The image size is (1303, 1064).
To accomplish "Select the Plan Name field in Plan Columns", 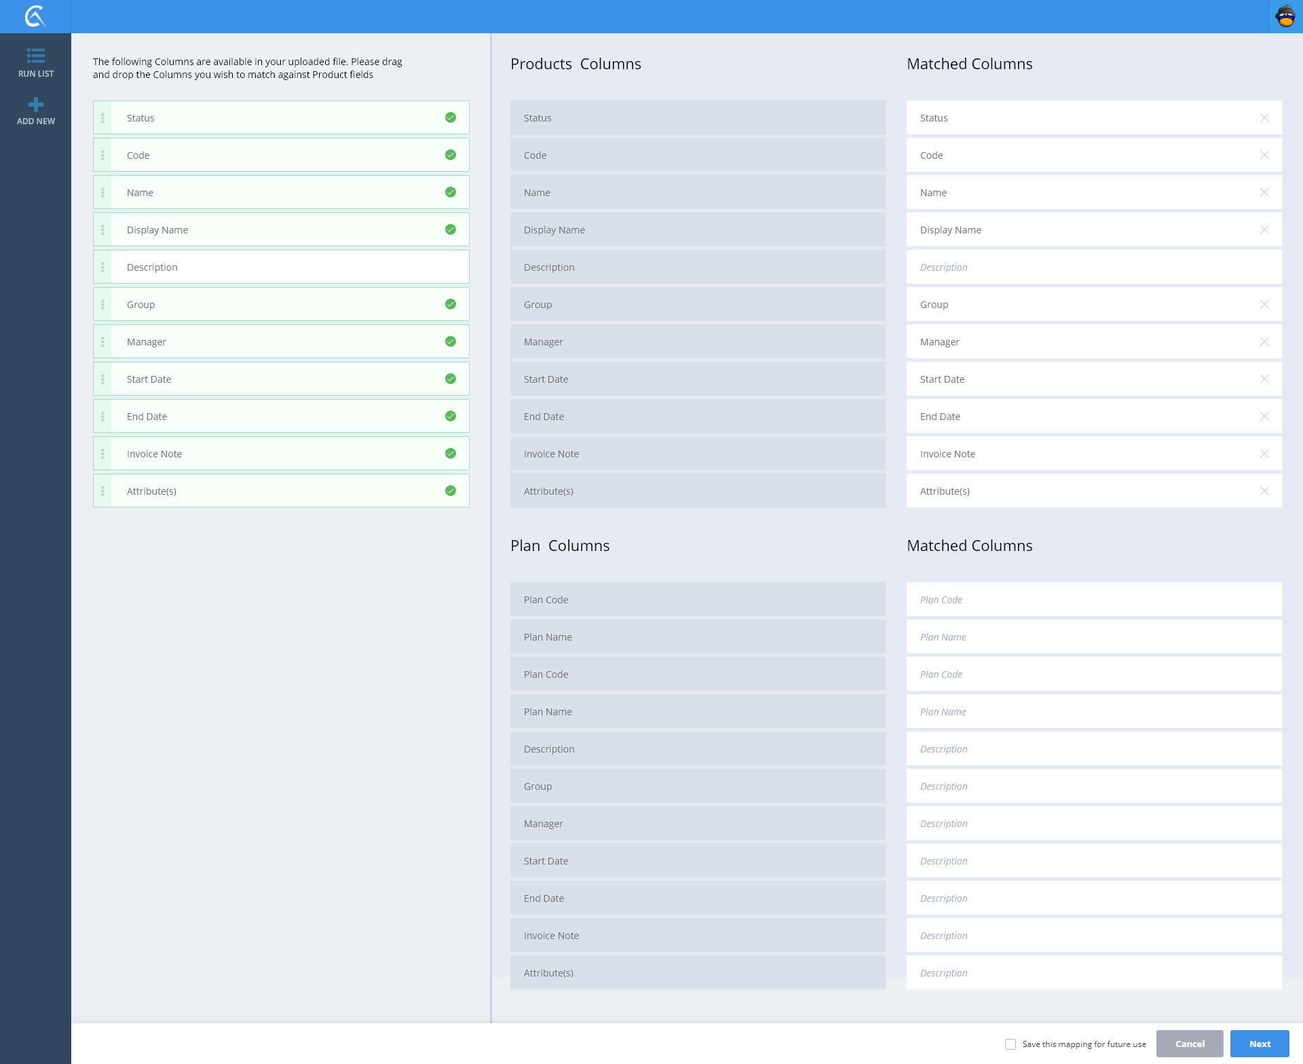I will [698, 637].
